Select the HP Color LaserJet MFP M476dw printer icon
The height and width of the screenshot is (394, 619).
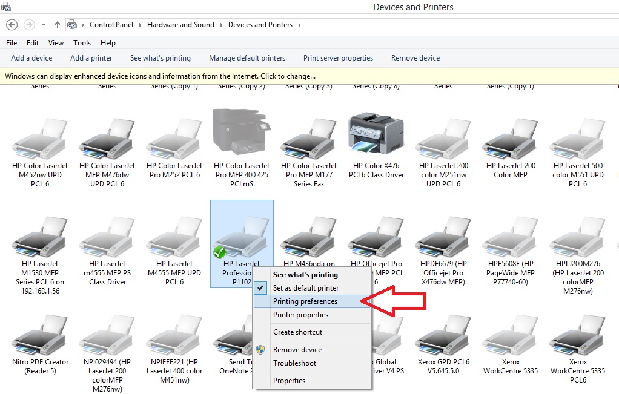click(107, 139)
